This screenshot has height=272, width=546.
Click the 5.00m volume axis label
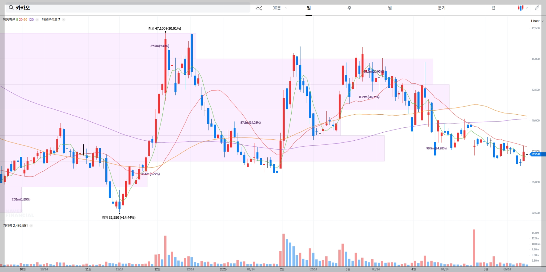tap(535, 255)
